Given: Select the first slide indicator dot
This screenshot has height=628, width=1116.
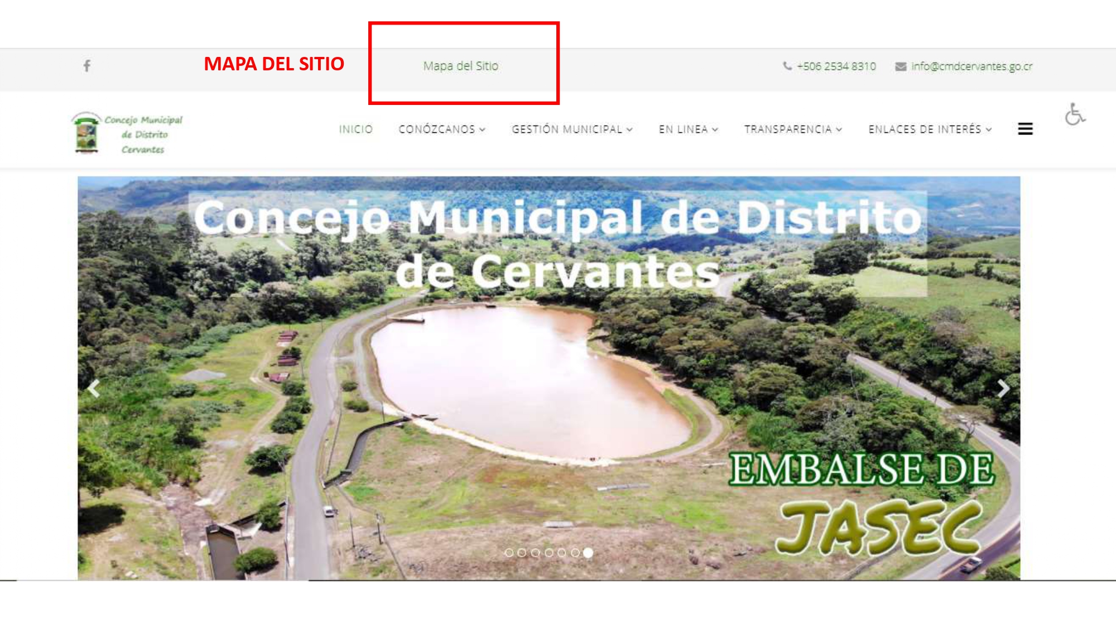Looking at the screenshot, I should [509, 553].
